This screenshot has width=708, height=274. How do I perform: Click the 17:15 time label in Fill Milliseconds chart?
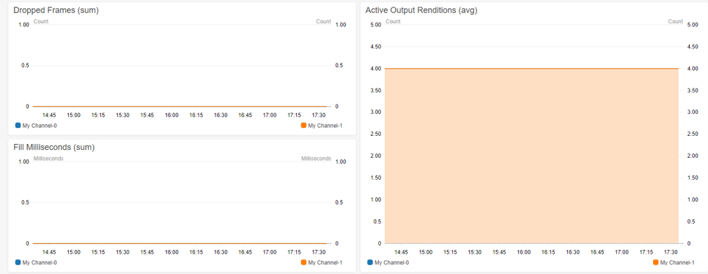(x=295, y=252)
